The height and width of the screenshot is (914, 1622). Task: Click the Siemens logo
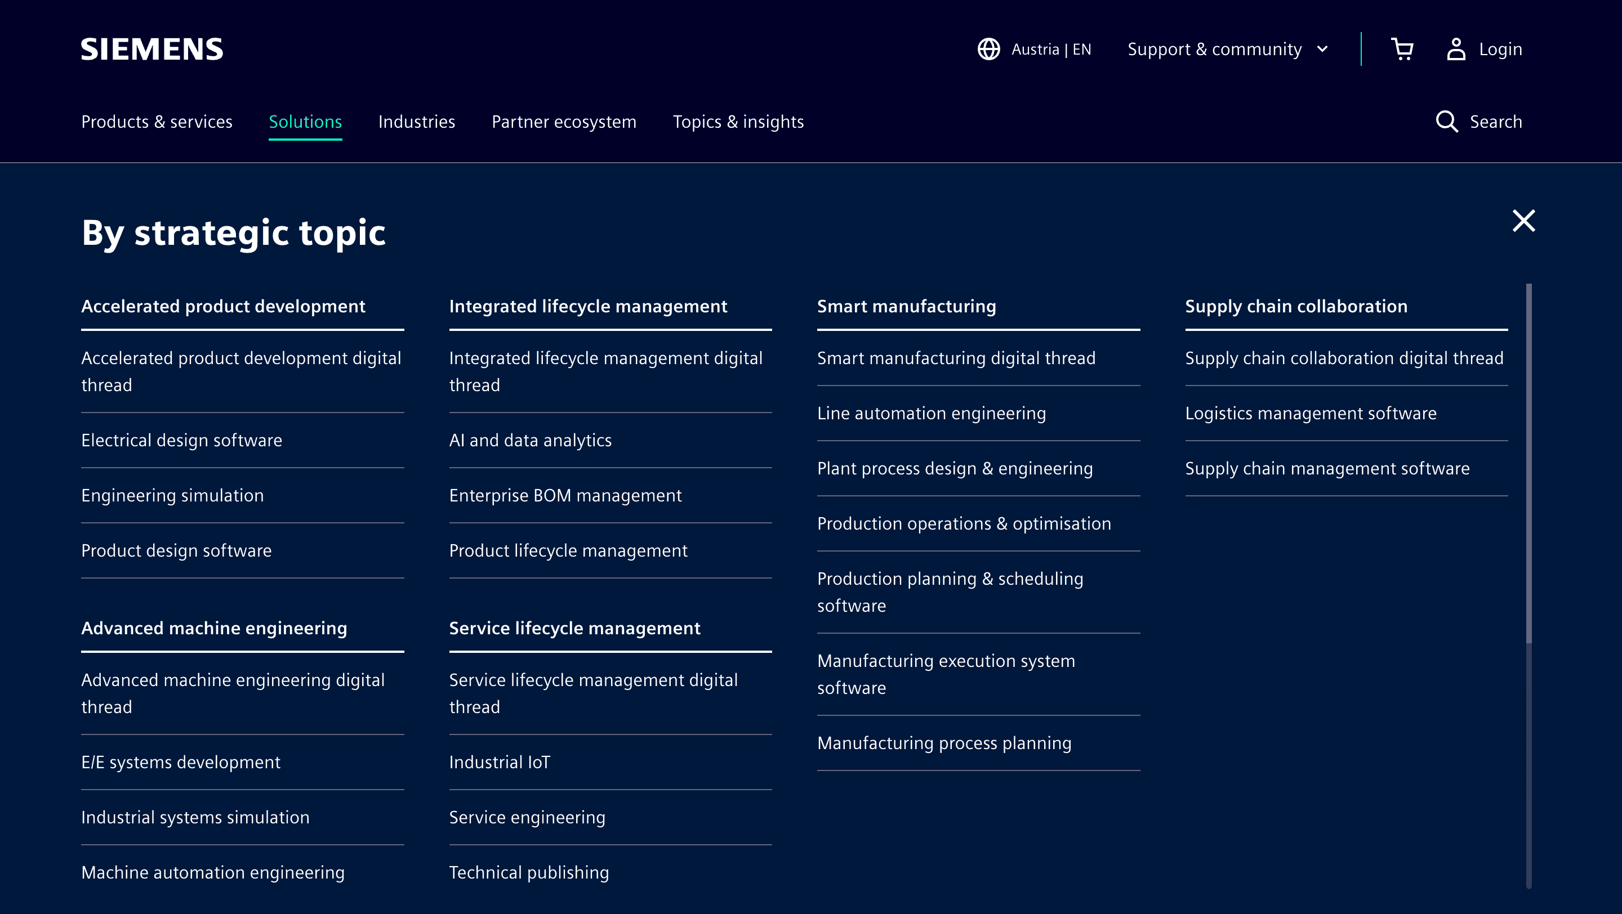(x=151, y=49)
